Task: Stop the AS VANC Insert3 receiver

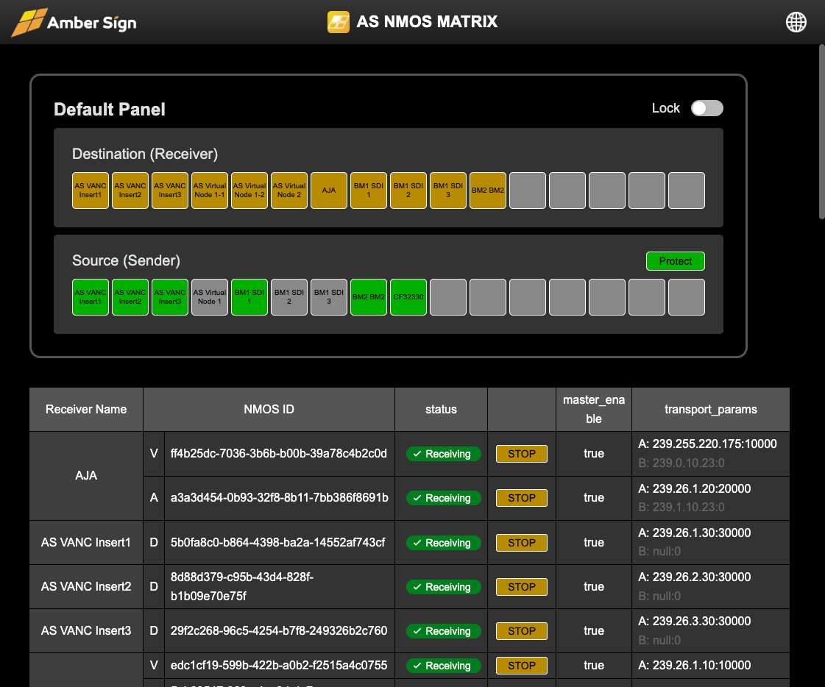Action: click(521, 631)
